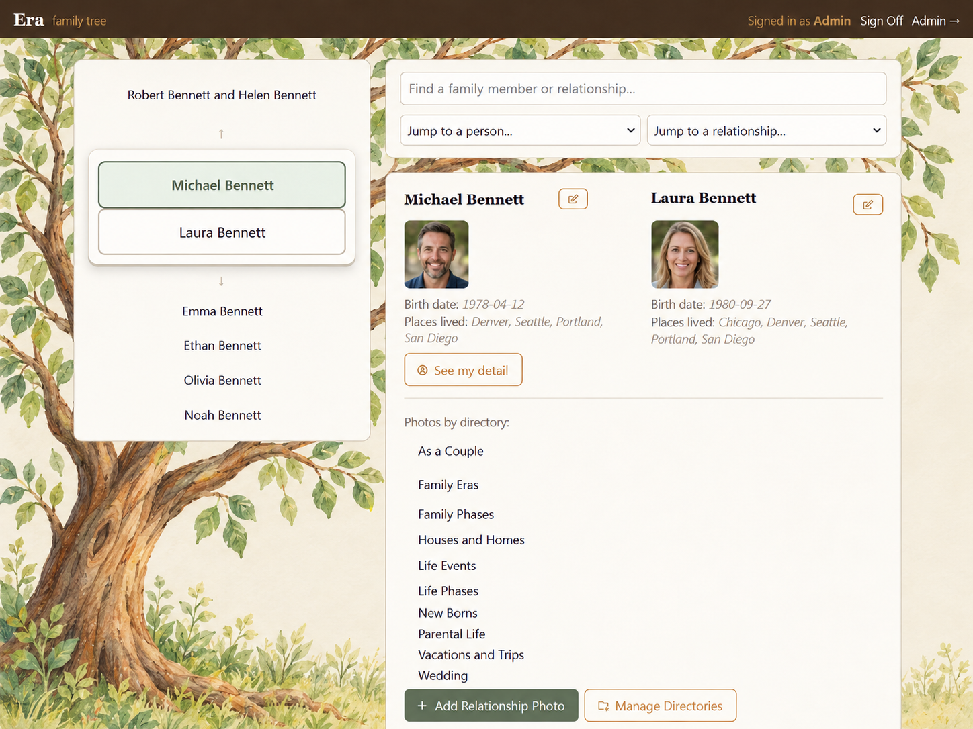Image resolution: width=973 pixels, height=729 pixels.
Task: Open the New Borns photo directory
Action: 448,613
